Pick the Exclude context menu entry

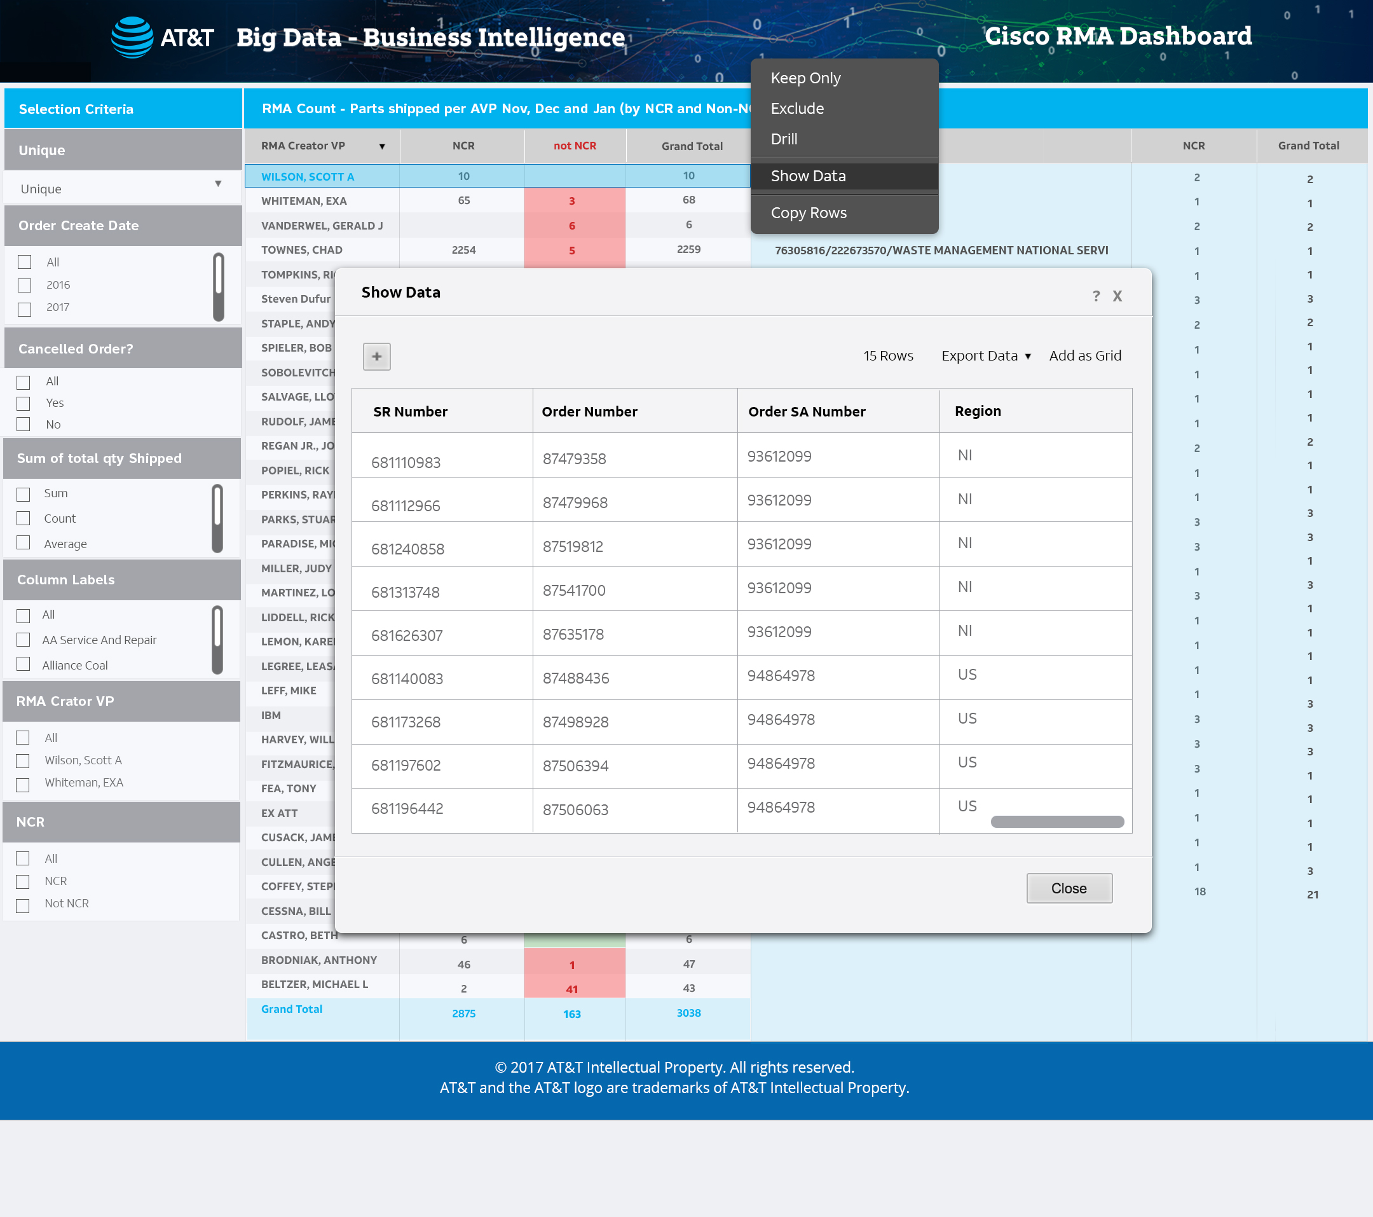click(796, 108)
